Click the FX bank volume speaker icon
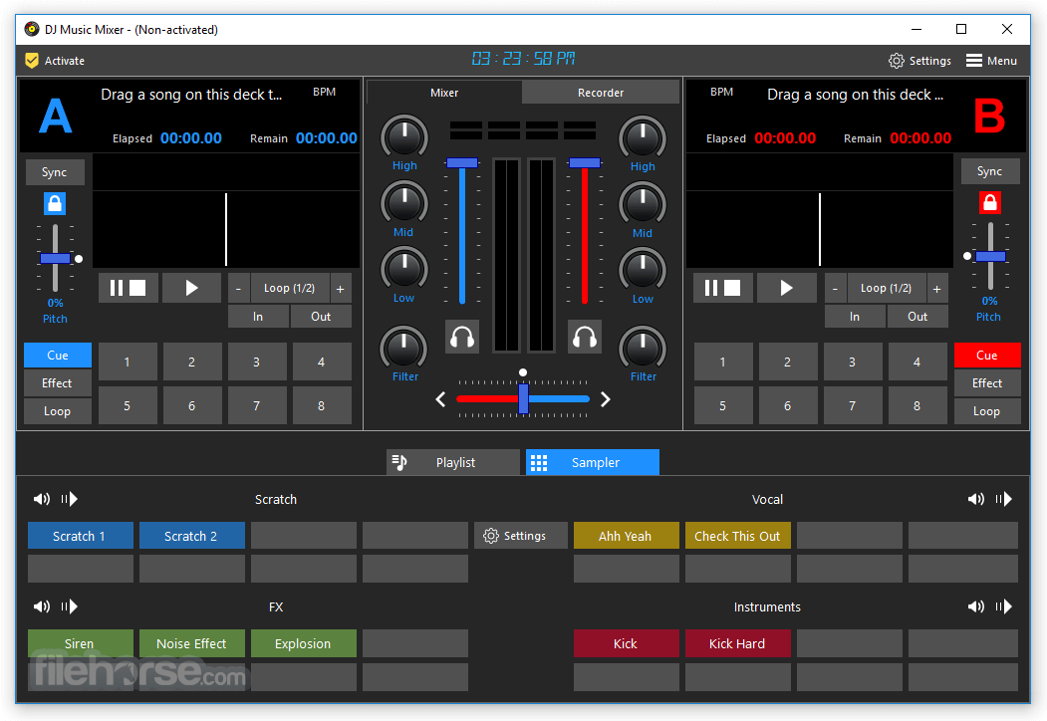Image resolution: width=1047 pixels, height=721 pixels. coord(42,606)
